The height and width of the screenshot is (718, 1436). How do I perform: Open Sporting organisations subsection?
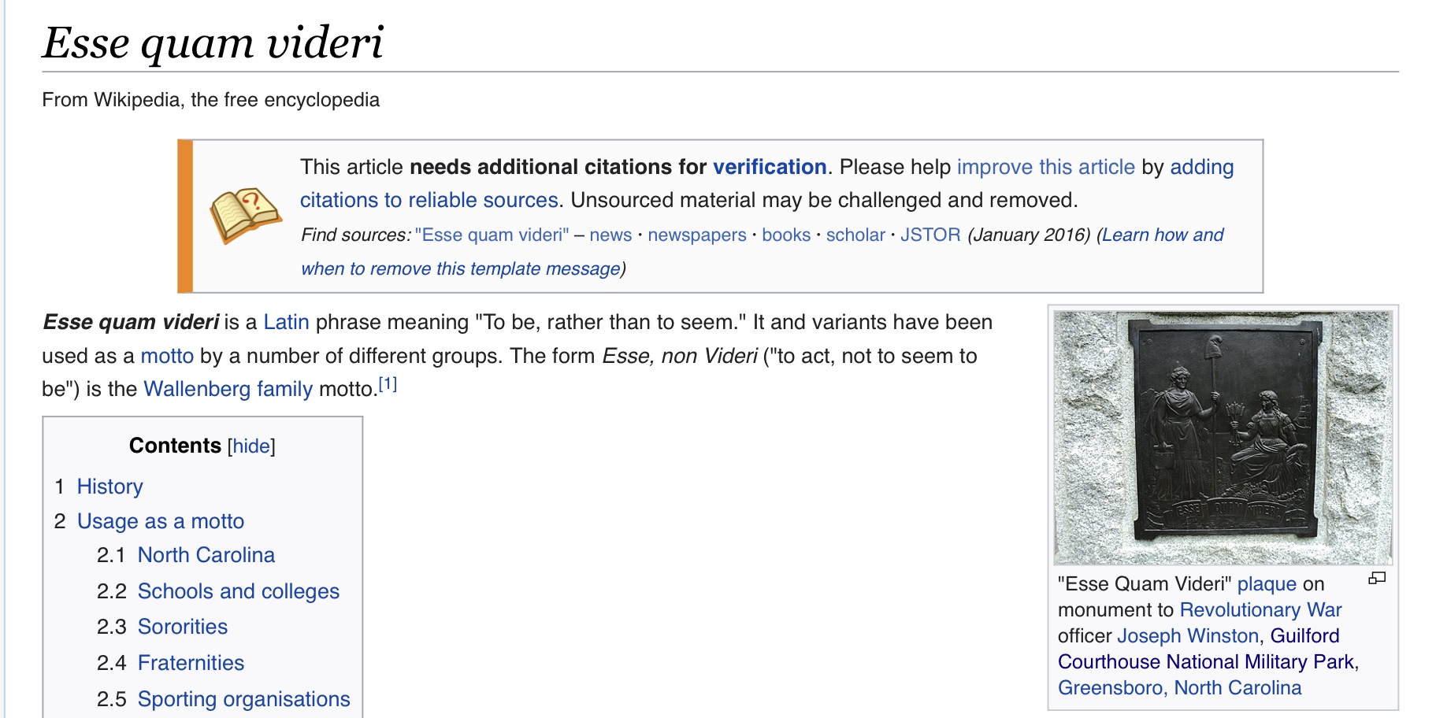[x=243, y=699]
